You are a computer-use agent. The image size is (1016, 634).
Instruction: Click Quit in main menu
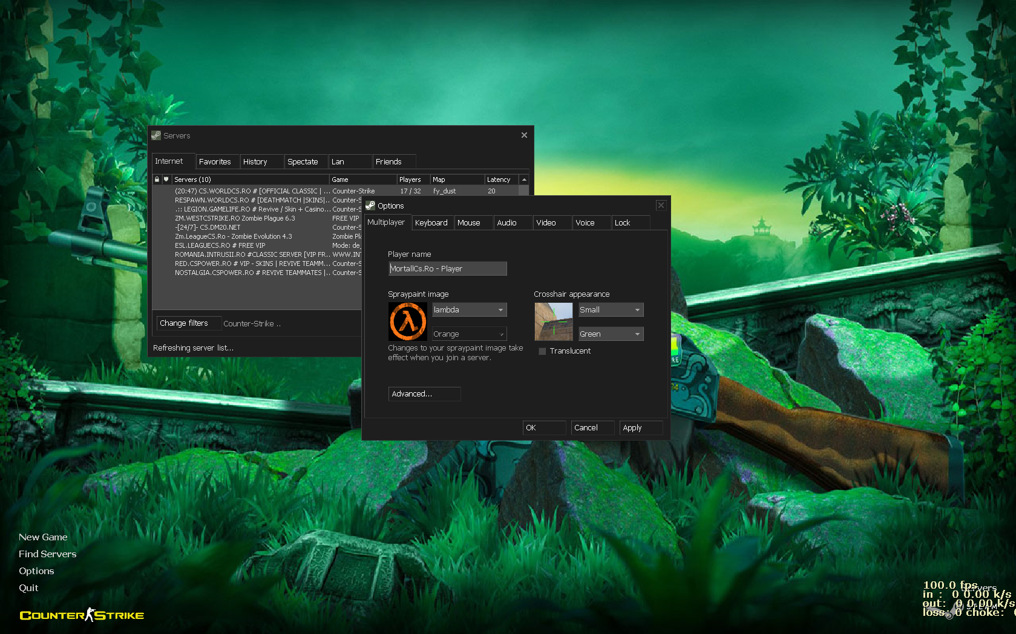(28, 588)
